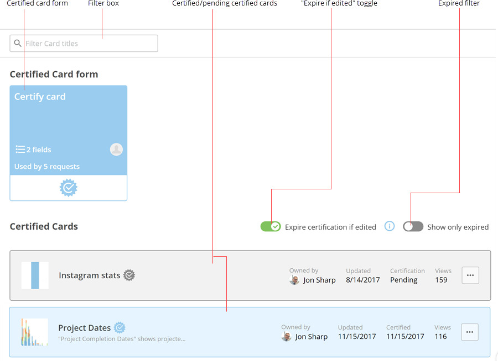Viewport: 498px width, 361px height.
Task: Click the blue certification badge beside Project Dates
Action: tap(120, 327)
